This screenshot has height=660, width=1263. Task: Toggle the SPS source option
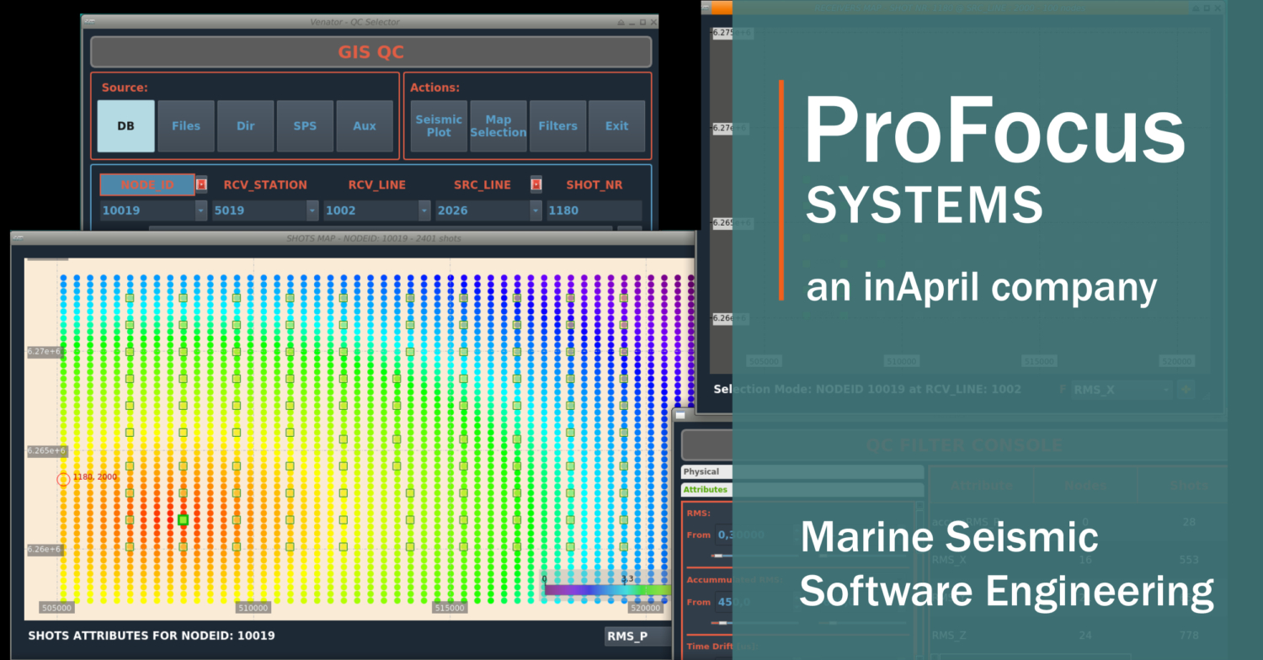click(x=305, y=126)
